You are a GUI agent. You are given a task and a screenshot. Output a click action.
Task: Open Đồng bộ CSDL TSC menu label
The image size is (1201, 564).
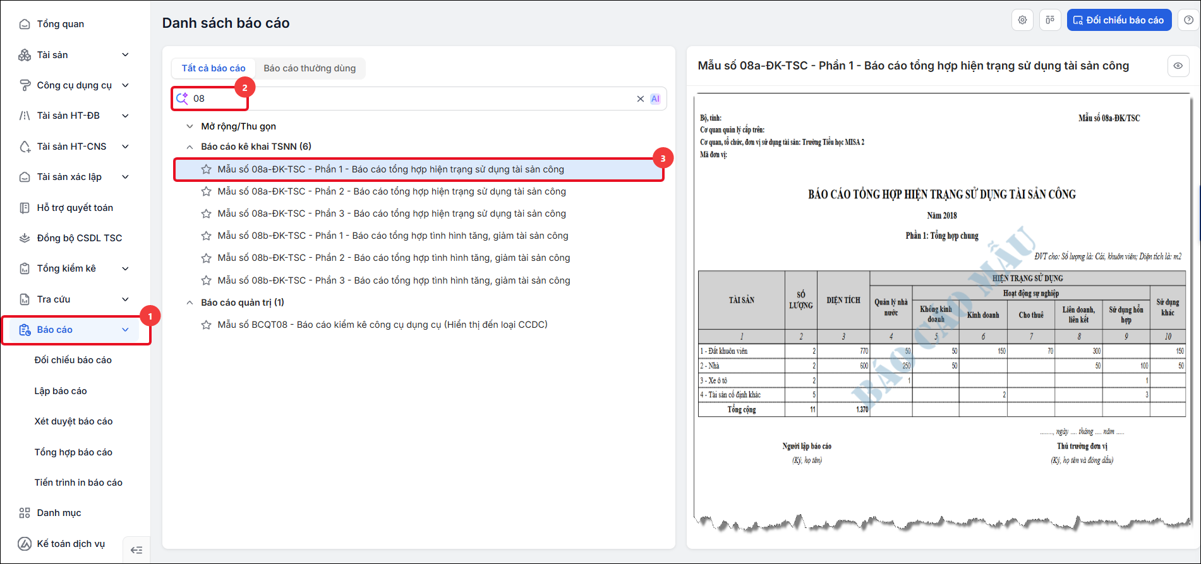80,238
